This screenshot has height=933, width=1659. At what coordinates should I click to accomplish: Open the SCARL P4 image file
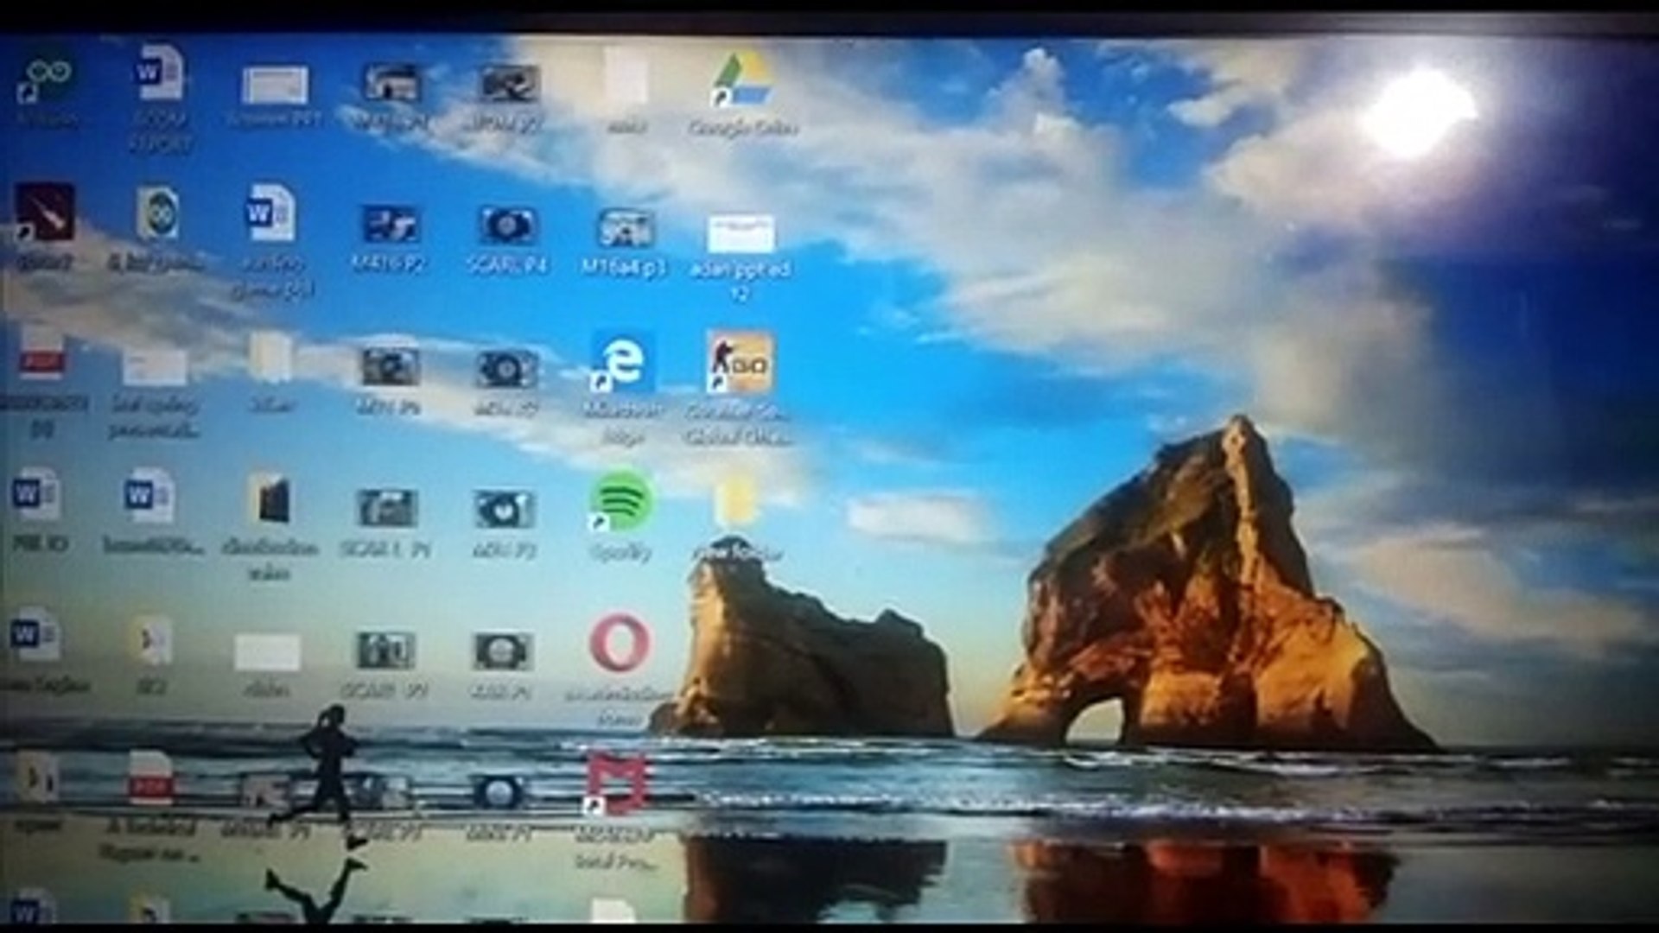coord(507,226)
